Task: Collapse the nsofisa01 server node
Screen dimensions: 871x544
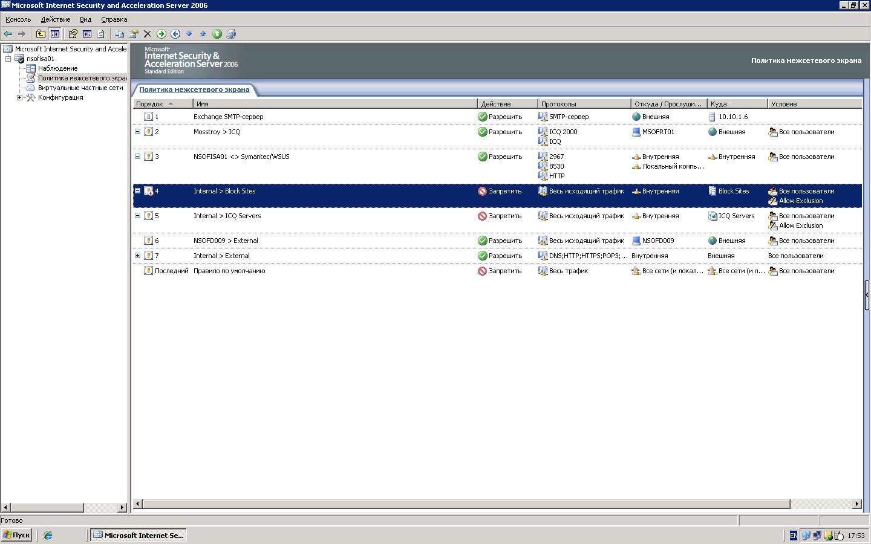Action: [x=8, y=59]
